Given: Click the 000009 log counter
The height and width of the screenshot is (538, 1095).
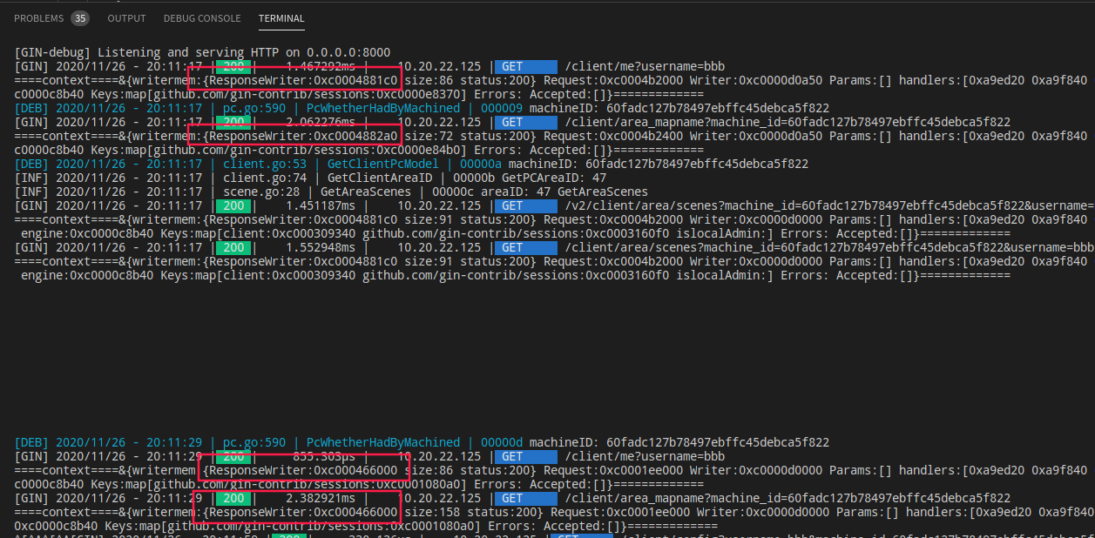Looking at the screenshot, I should 502,108.
